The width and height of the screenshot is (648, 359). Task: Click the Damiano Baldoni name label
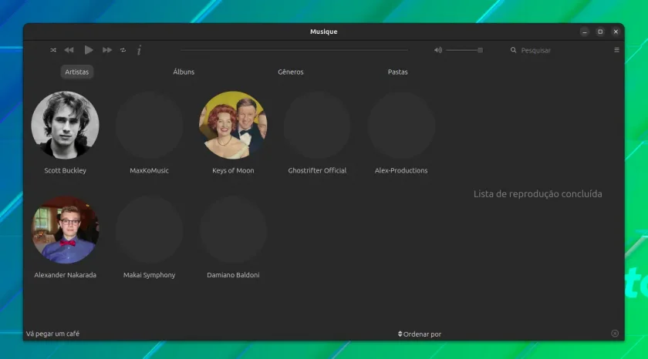click(x=233, y=275)
